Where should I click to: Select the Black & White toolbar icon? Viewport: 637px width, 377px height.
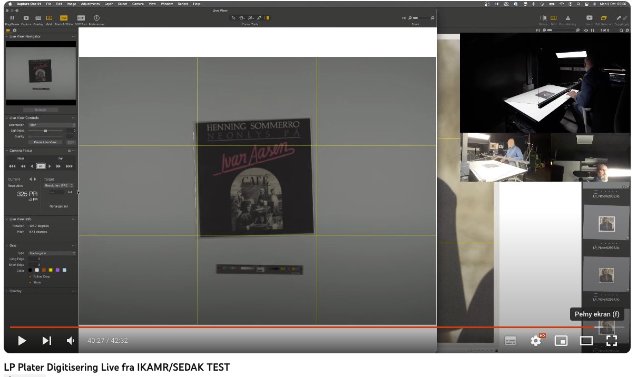[64, 18]
